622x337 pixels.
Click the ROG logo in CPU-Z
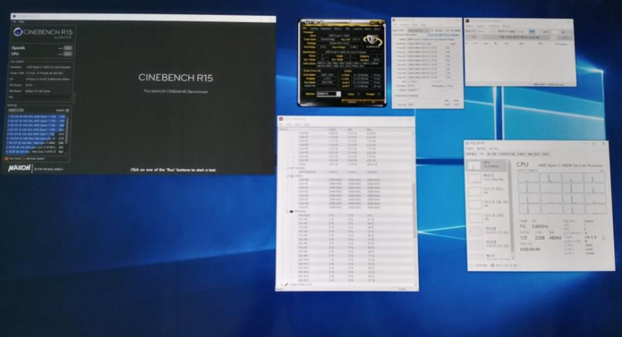[x=373, y=40]
